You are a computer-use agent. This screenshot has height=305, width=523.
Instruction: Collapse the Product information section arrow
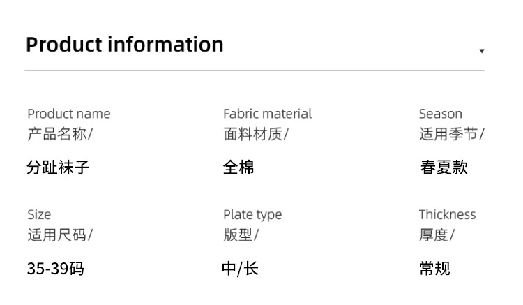pyautogui.click(x=481, y=52)
